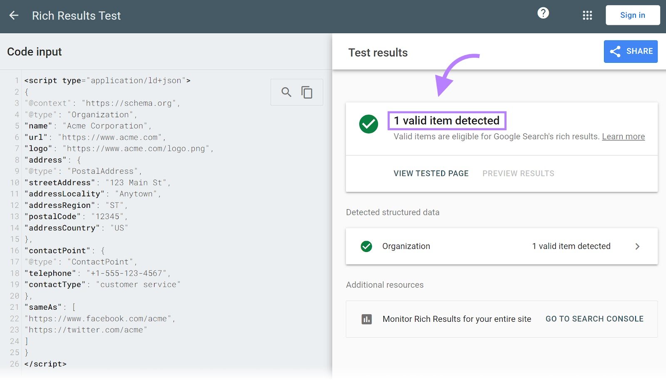Expand the Organization detected item
666x385 pixels.
637,246
